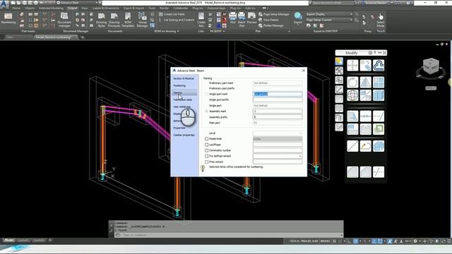Open Drawing Processes

tap(114, 20)
